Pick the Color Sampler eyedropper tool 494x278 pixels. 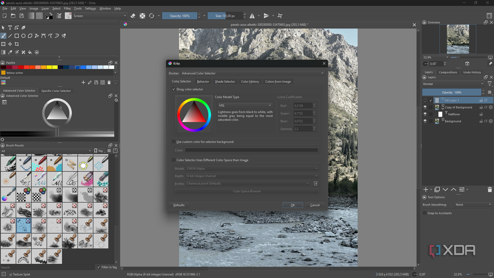pos(10,52)
